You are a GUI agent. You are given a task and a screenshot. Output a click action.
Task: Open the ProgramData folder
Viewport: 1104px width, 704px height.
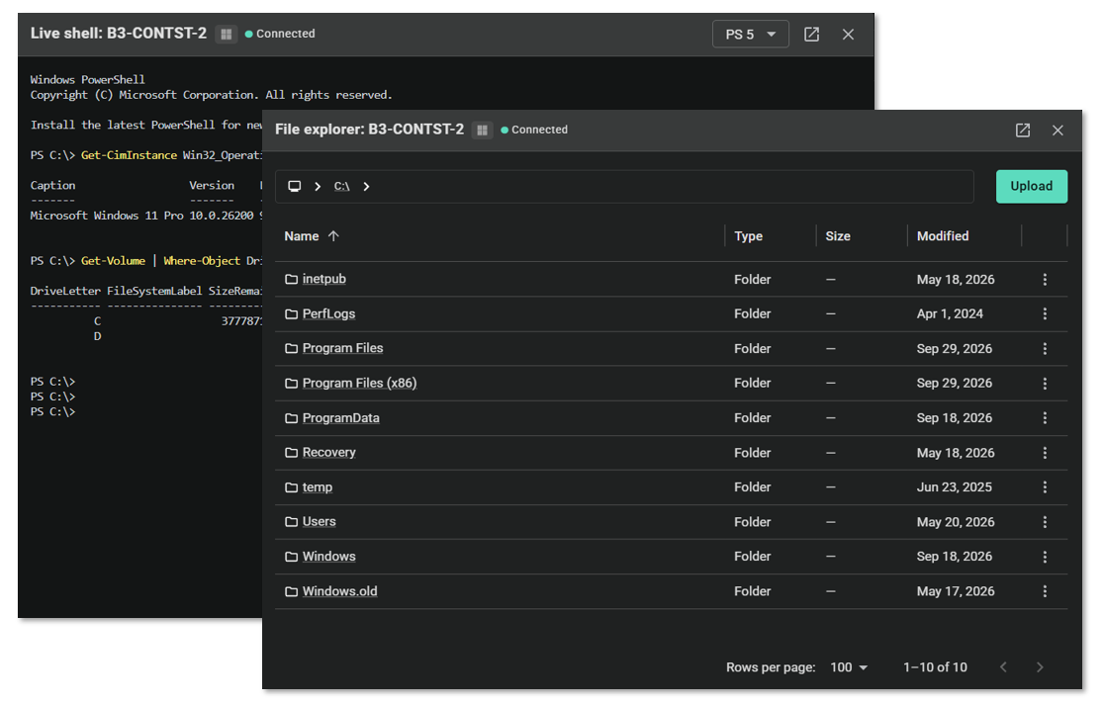340,418
